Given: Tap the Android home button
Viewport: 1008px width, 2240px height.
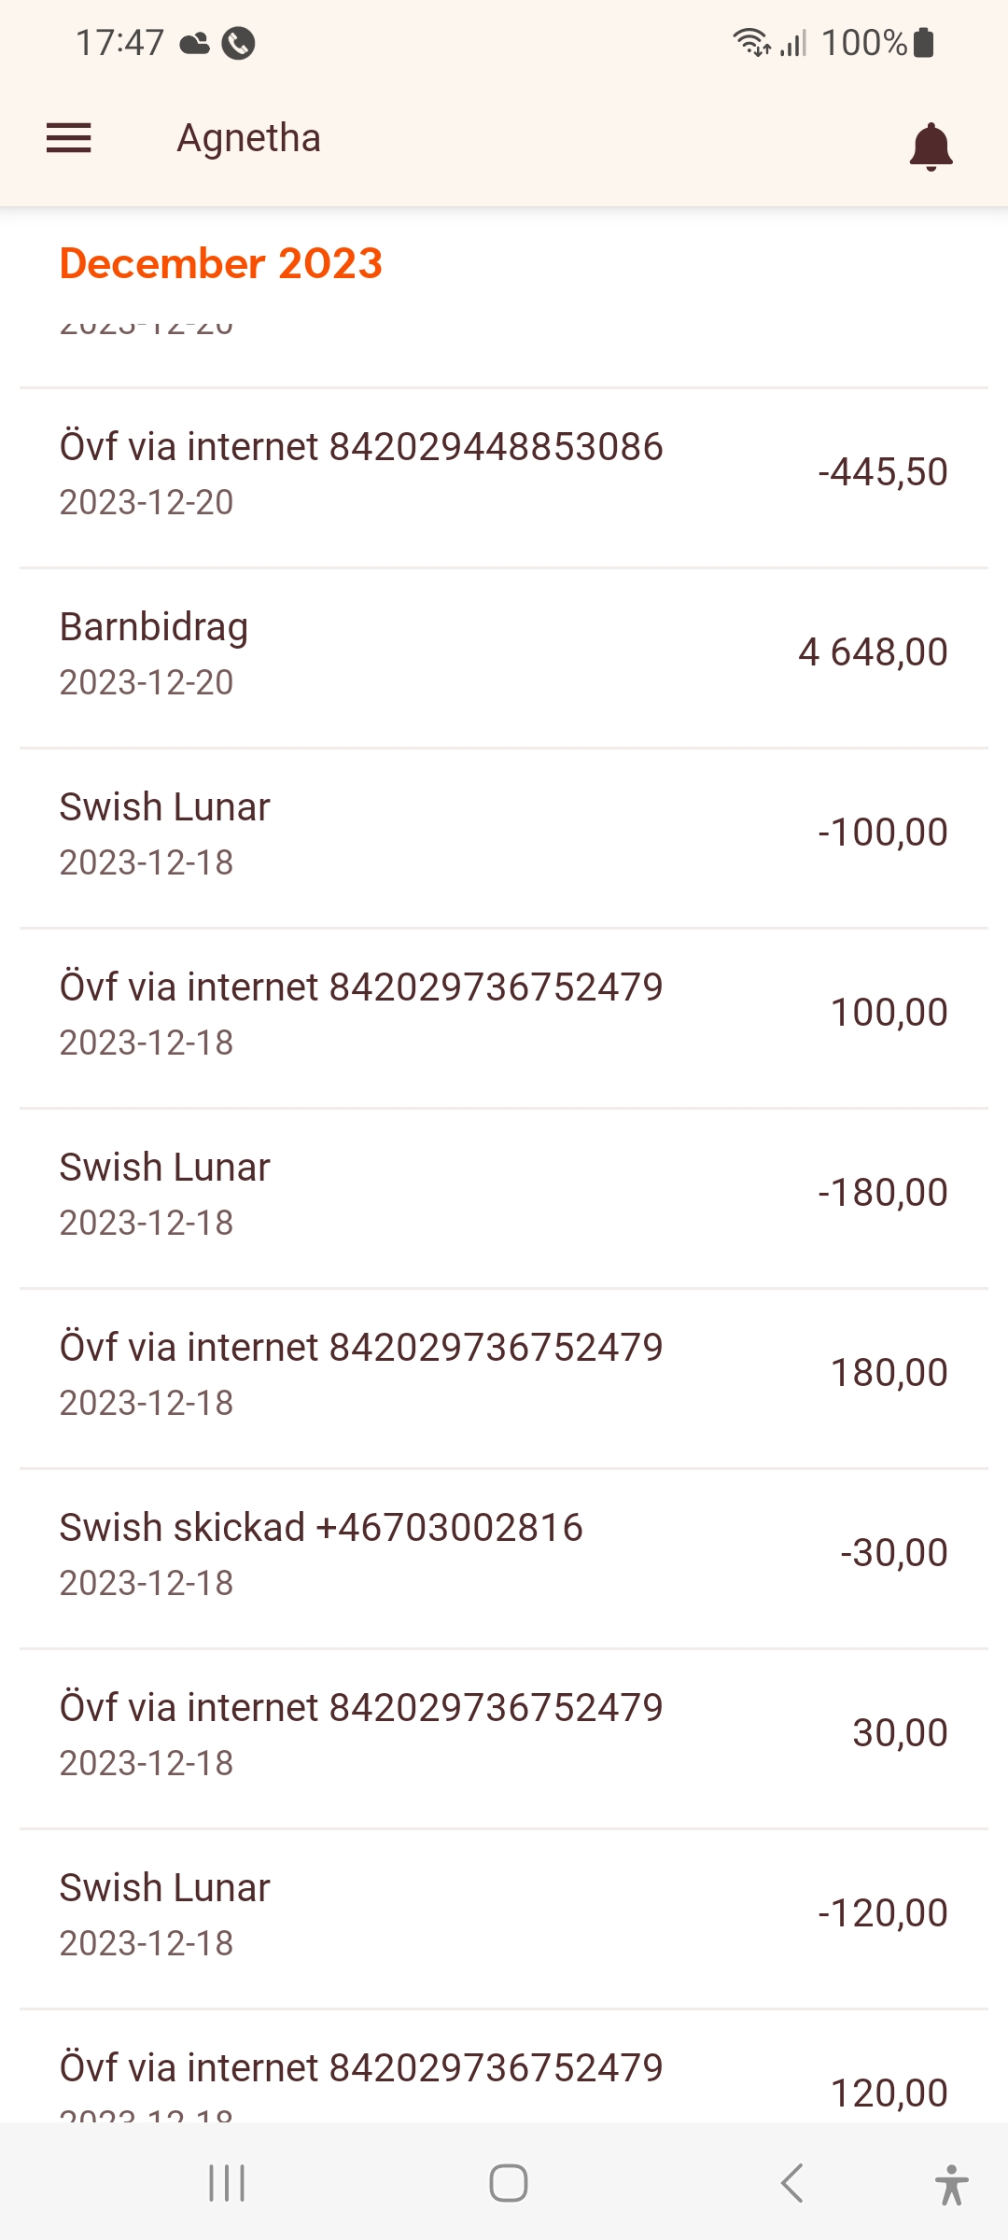Looking at the screenshot, I should pos(509,2183).
